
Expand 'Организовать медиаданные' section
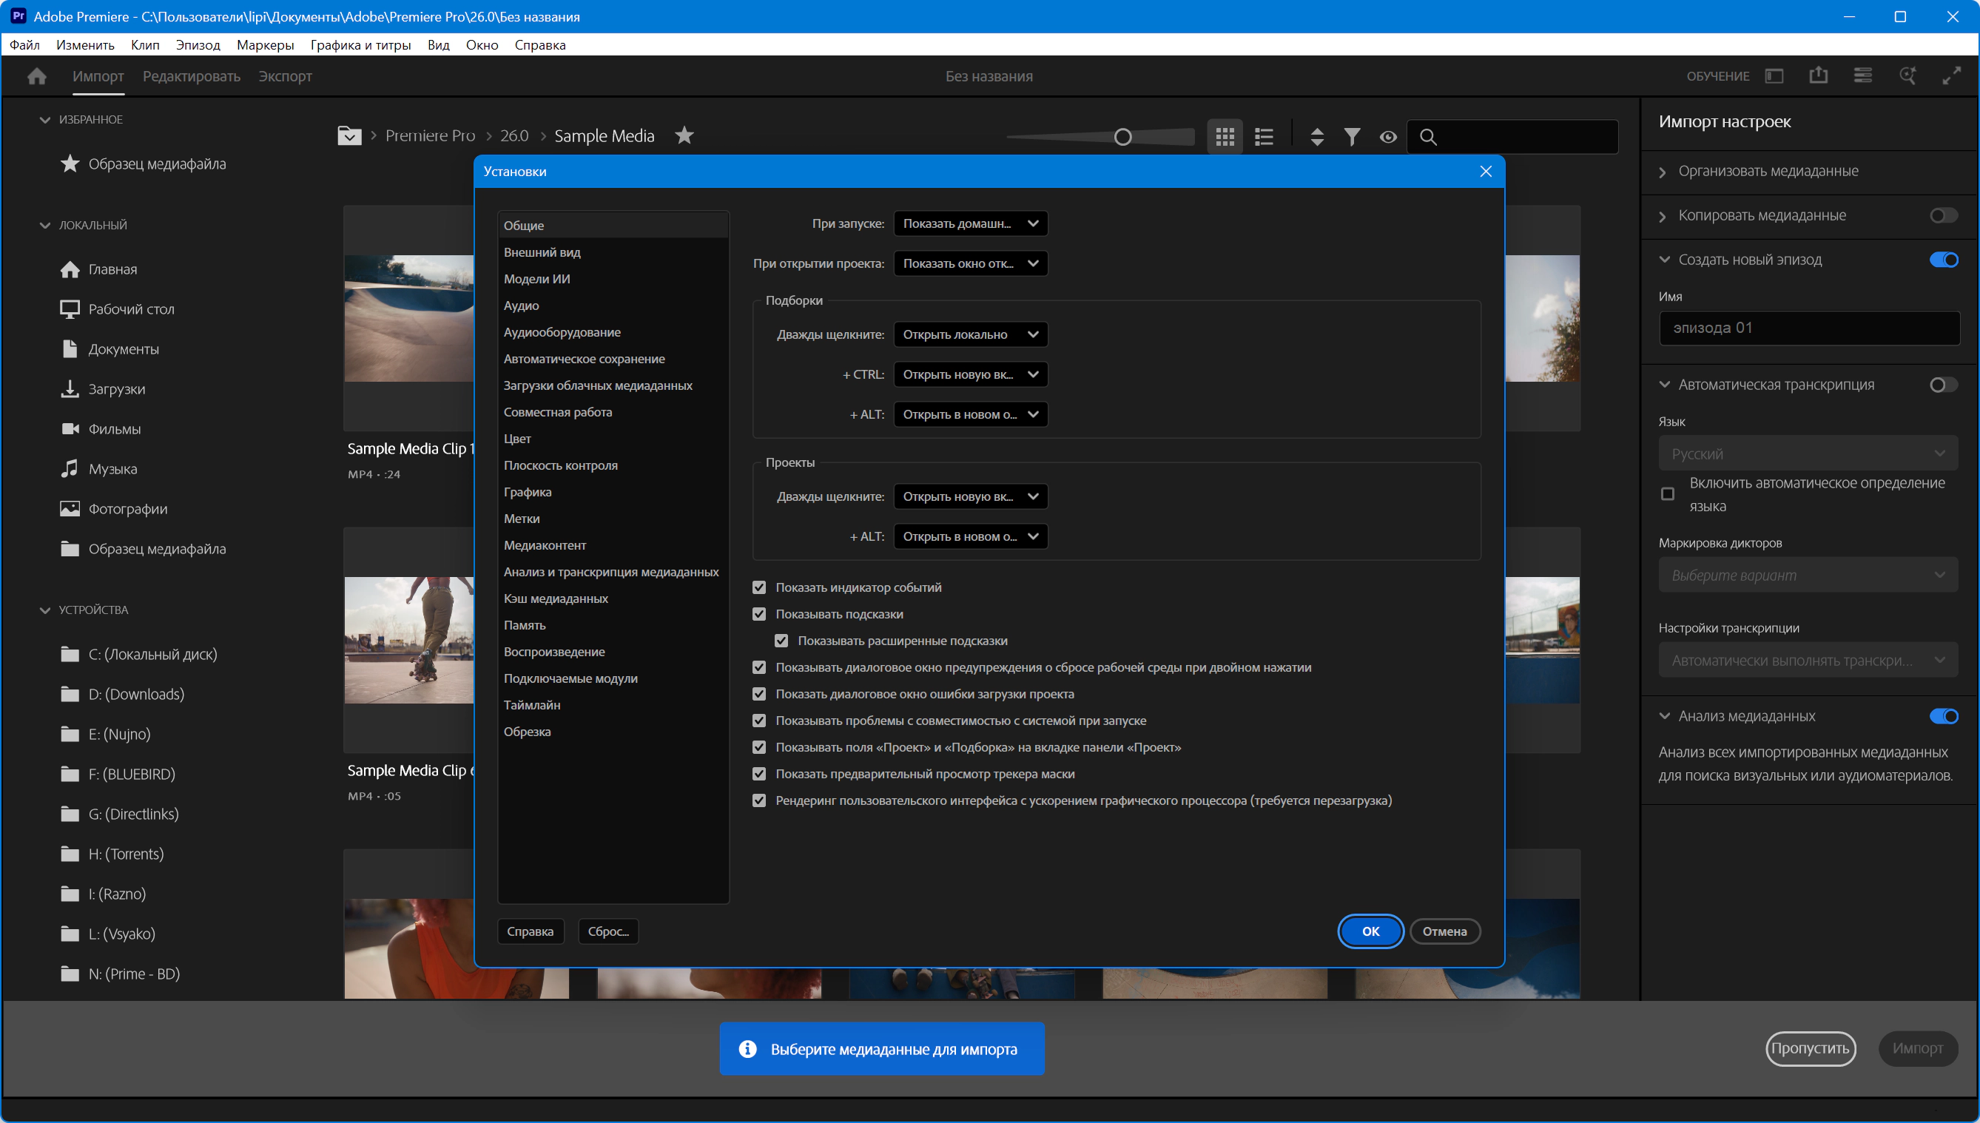click(x=1768, y=171)
